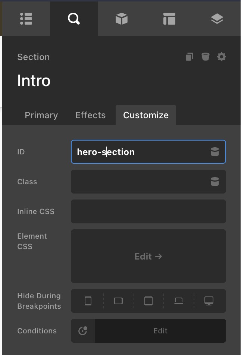Click dynamic content icon in ID field
Screen dimensions: 241x355
215,152
